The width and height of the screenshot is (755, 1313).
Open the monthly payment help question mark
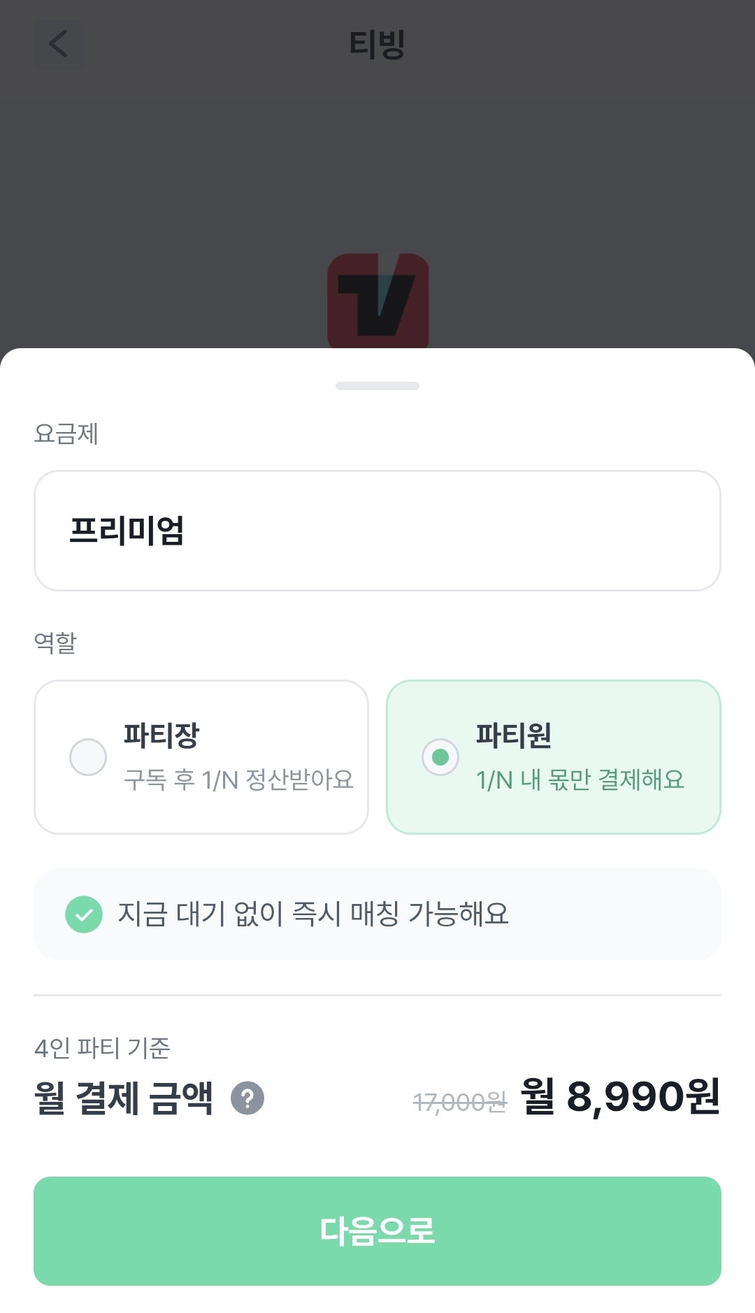247,1098
